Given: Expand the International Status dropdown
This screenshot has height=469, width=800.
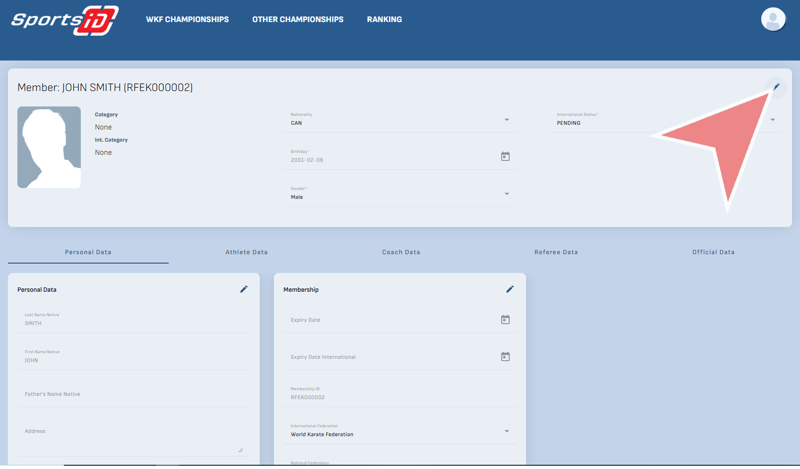Looking at the screenshot, I should [x=772, y=120].
